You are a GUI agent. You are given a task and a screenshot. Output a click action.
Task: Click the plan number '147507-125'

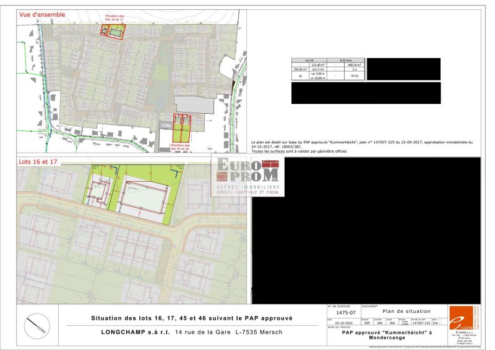tap(421, 323)
